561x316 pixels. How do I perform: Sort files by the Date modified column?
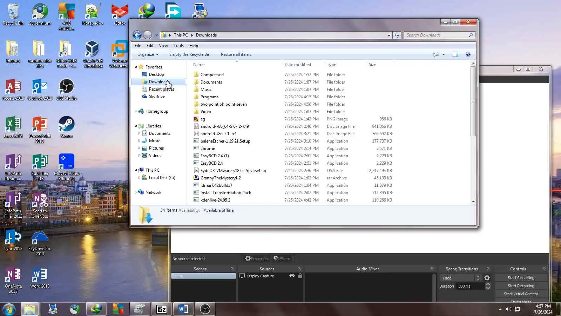tap(298, 65)
